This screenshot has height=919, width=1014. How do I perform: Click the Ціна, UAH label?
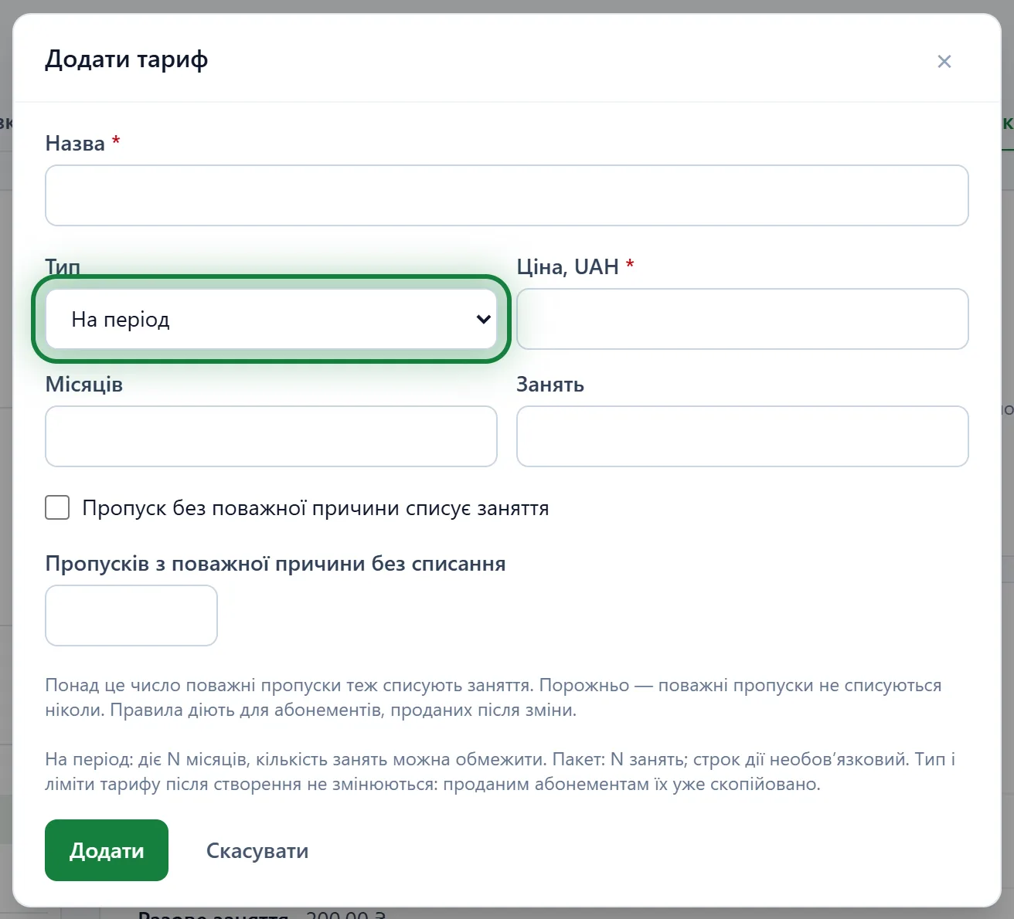575,266
